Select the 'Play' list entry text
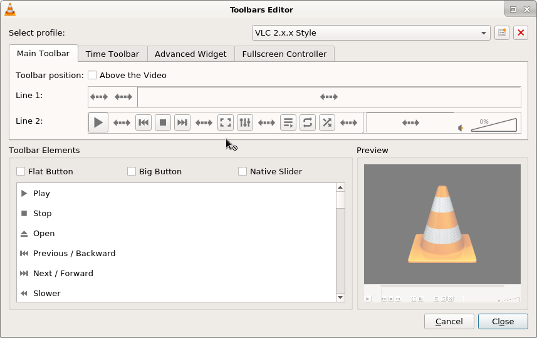 pyautogui.click(x=41, y=193)
